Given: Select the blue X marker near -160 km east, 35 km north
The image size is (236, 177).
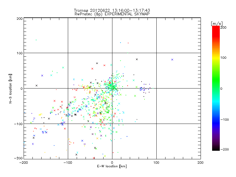Looking at the screenshot, I should tap(42, 76).
